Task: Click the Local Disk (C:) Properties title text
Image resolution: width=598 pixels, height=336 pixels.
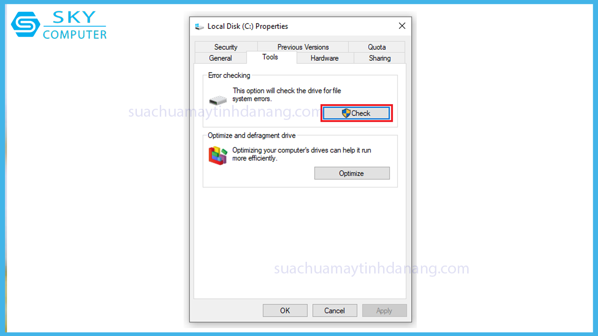Action: [248, 27]
